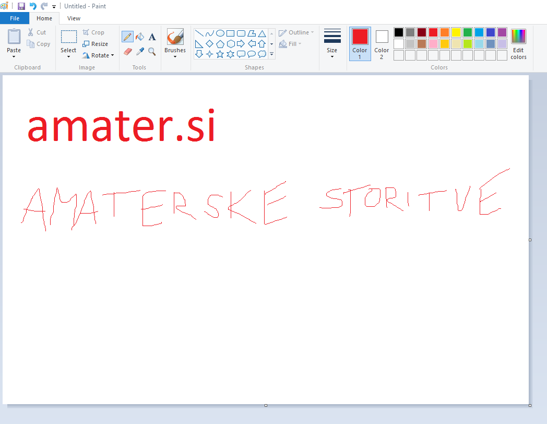The image size is (547, 424).
Task: Open the Brushes dropdown
Action: [175, 56]
